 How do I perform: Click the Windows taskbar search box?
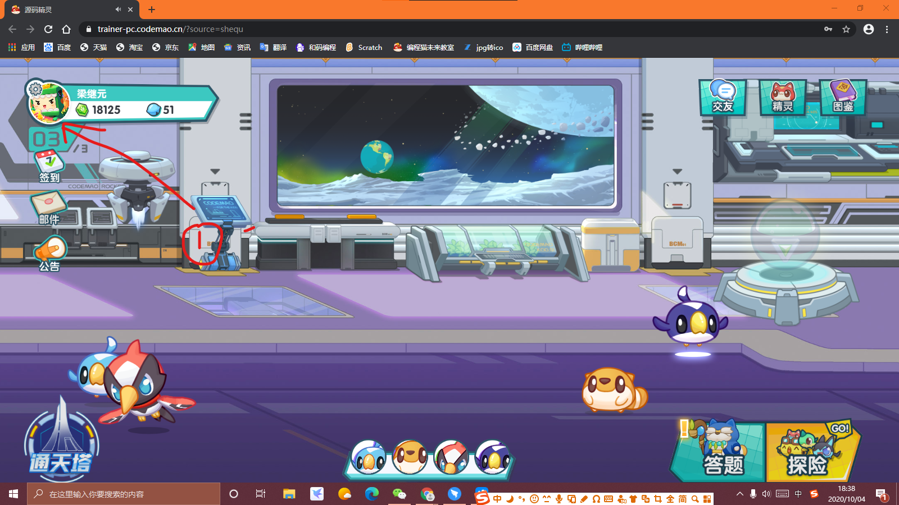point(124,494)
